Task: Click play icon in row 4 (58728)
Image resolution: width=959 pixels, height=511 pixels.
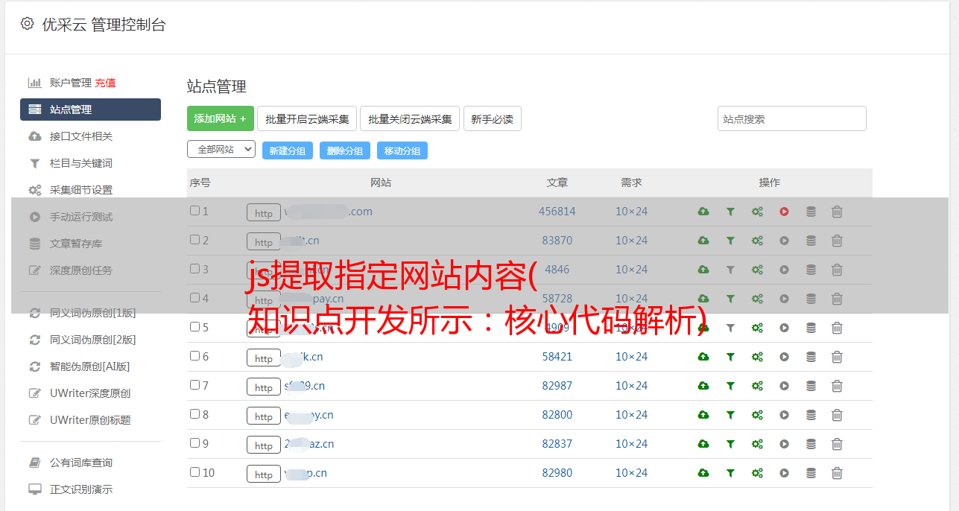Action: 784,299
